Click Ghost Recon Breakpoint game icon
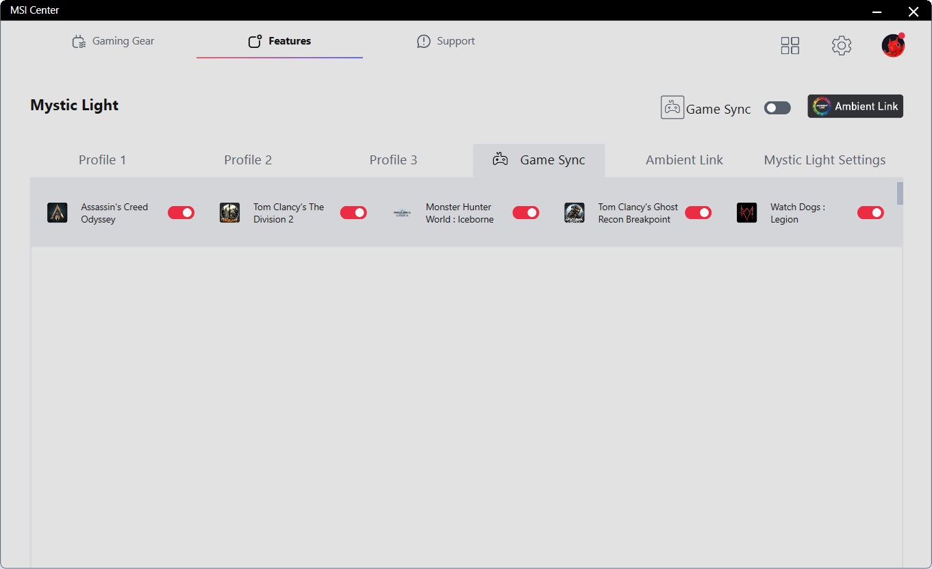 pos(575,213)
